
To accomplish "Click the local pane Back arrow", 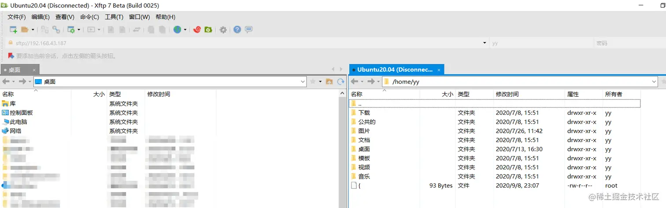I will pos(6,81).
